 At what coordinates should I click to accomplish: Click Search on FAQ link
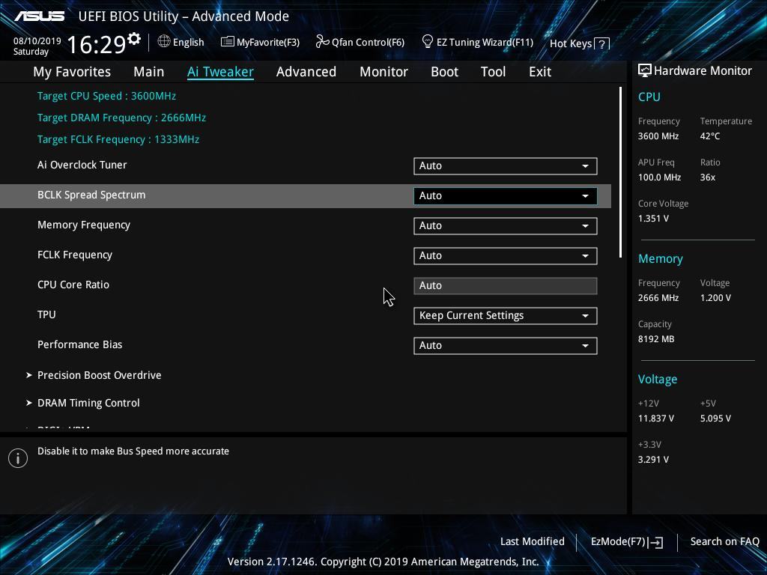[724, 541]
